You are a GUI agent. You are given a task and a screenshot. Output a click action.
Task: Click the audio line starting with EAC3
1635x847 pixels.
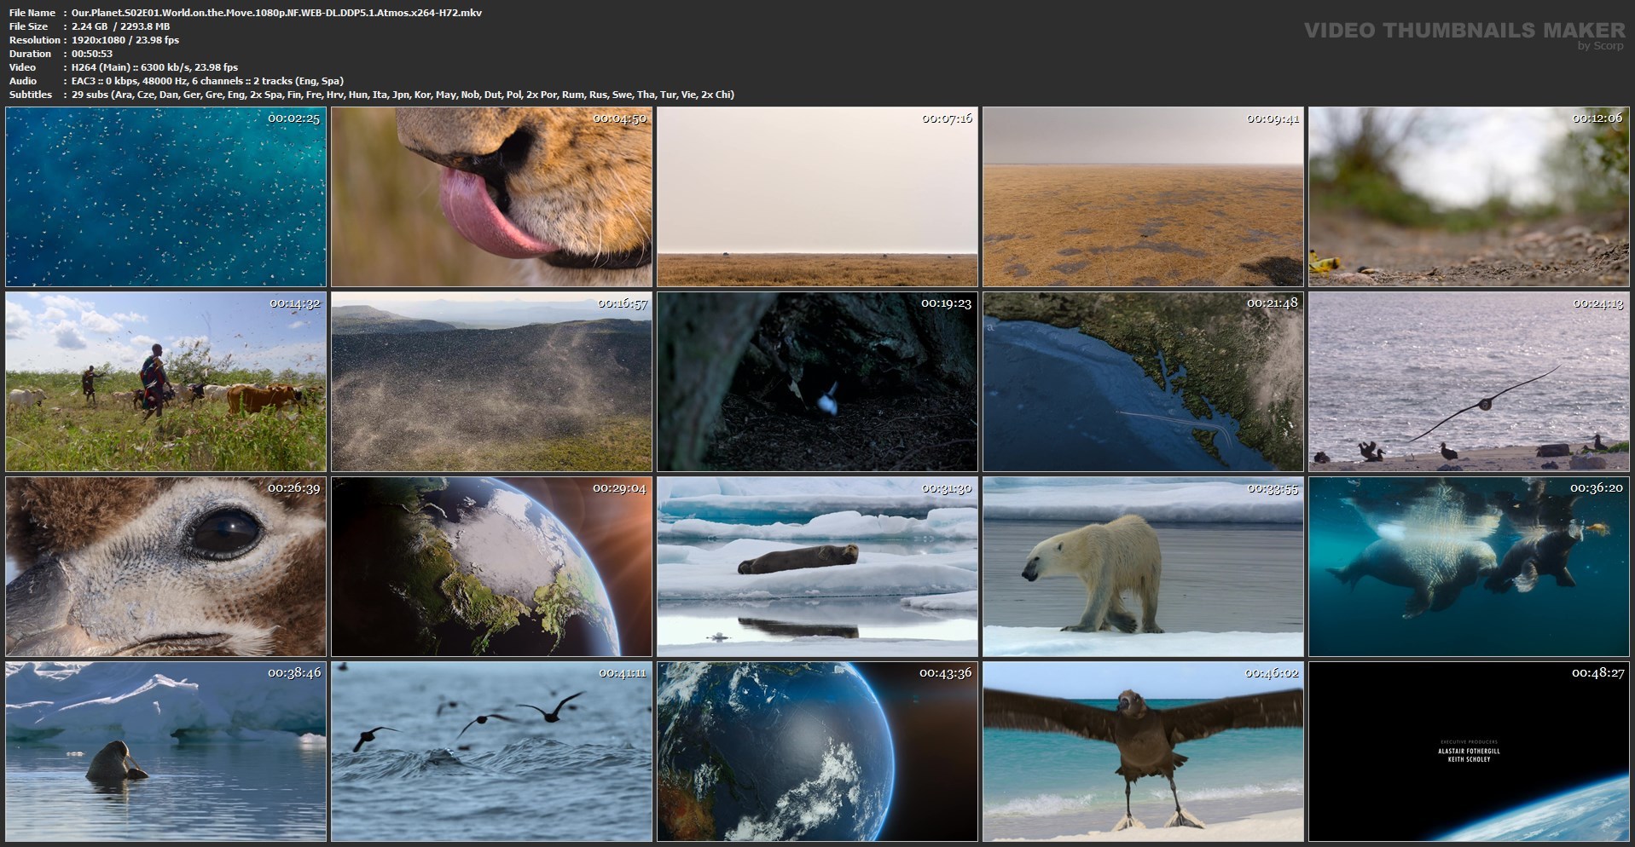click(208, 81)
